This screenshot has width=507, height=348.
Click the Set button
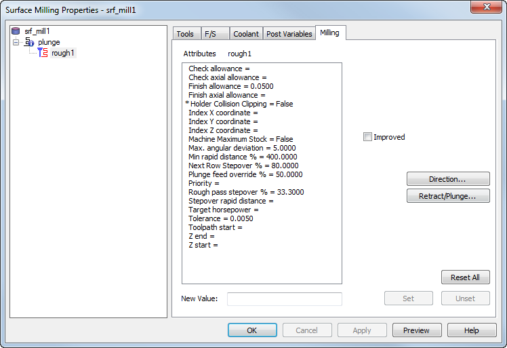[409, 298]
